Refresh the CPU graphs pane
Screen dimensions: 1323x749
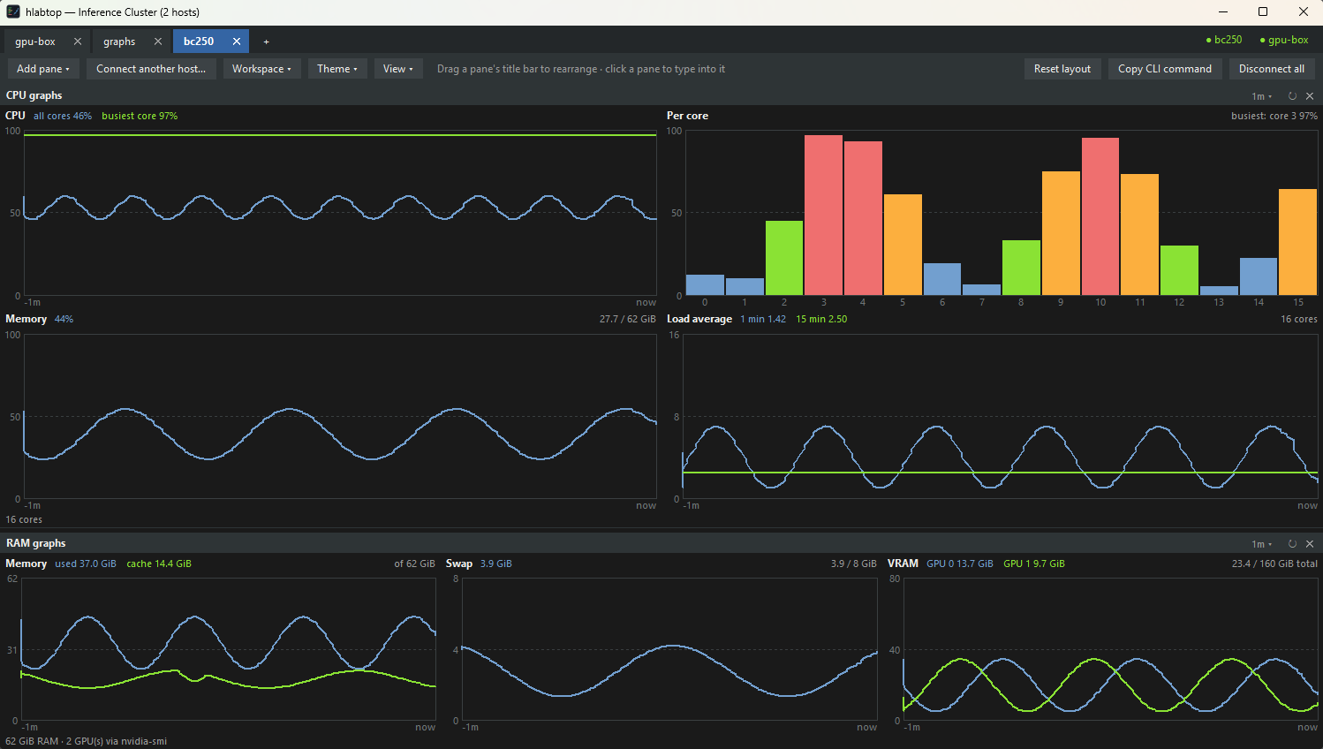(x=1292, y=96)
